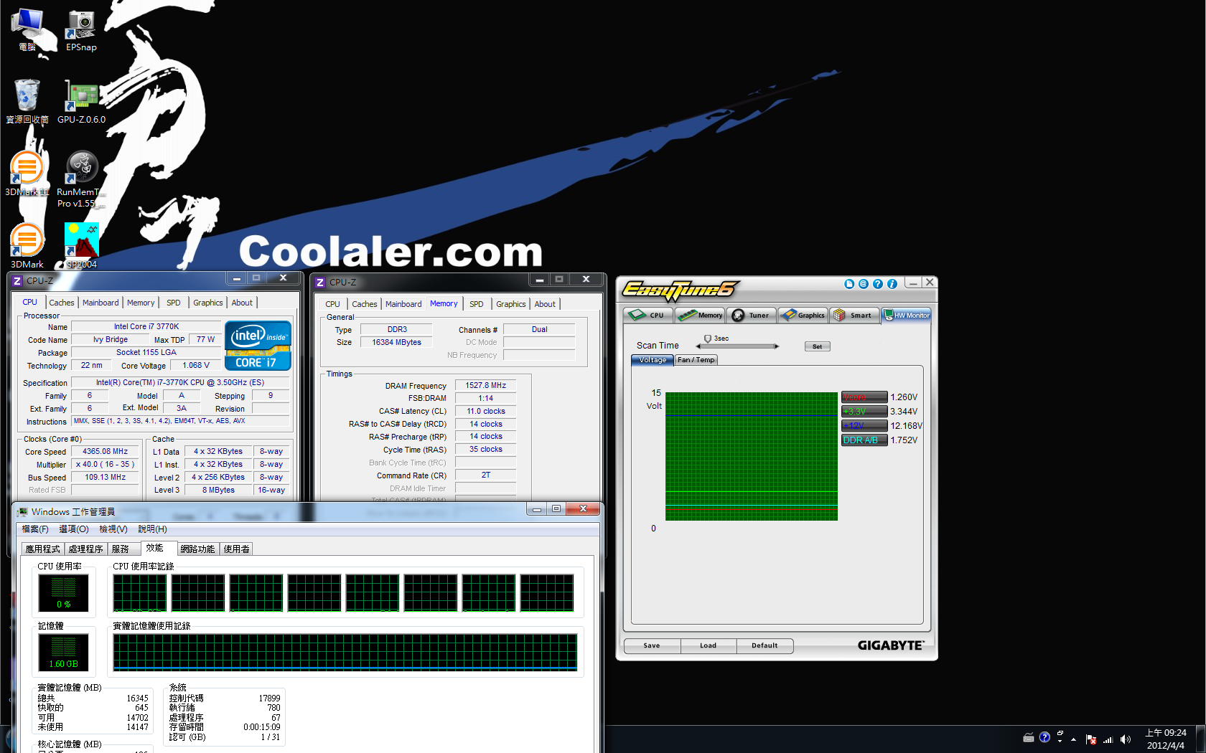
Task: Open the Task Manager view menu (檢視)
Action: tap(113, 529)
